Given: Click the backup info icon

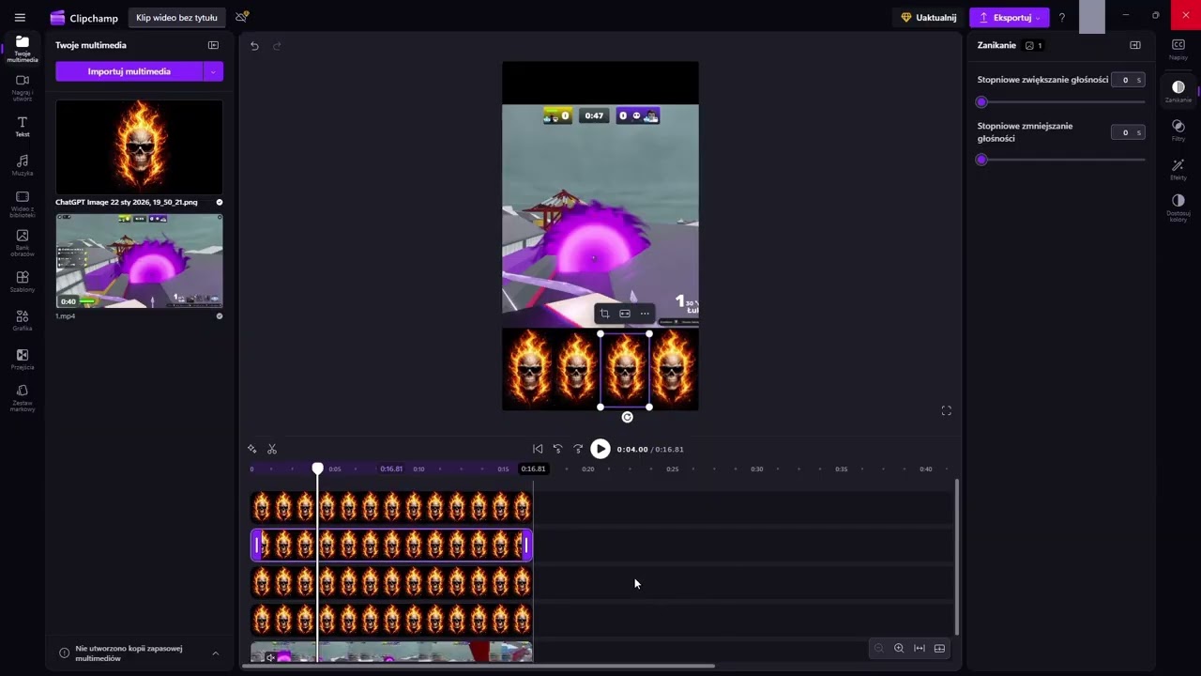Looking at the screenshot, I should pyautogui.click(x=65, y=653).
